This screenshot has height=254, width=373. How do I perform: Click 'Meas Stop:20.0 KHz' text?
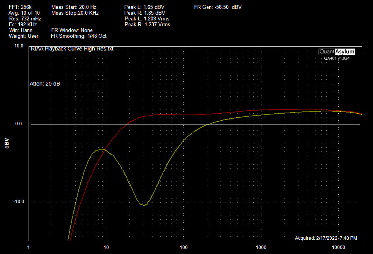tap(75, 13)
